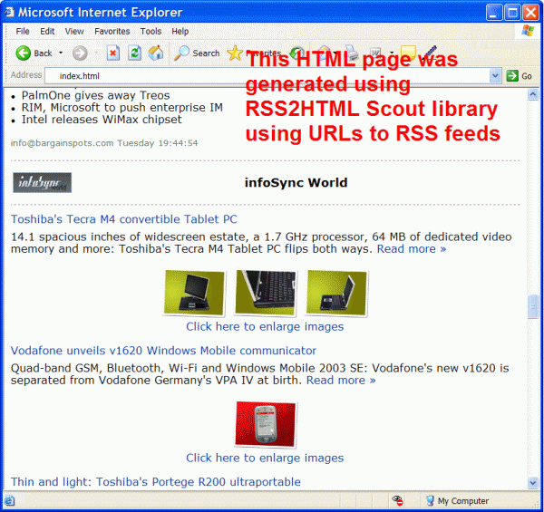The height and width of the screenshot is (512, 544).
Task: Click the info@bargainspots.com timestamp line
Action: [x=104, y=143]
